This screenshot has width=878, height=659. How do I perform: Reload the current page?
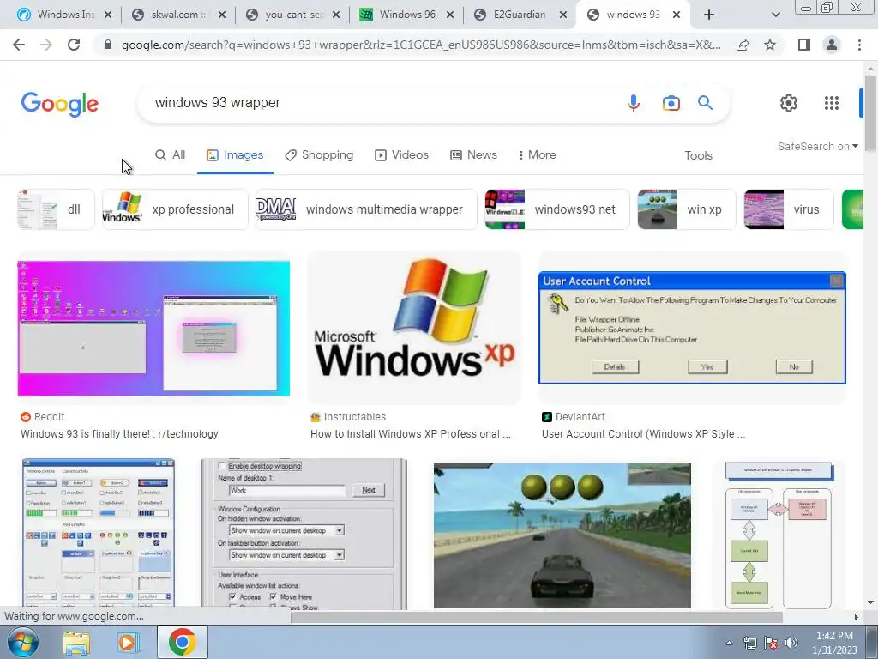coord(74,45)
